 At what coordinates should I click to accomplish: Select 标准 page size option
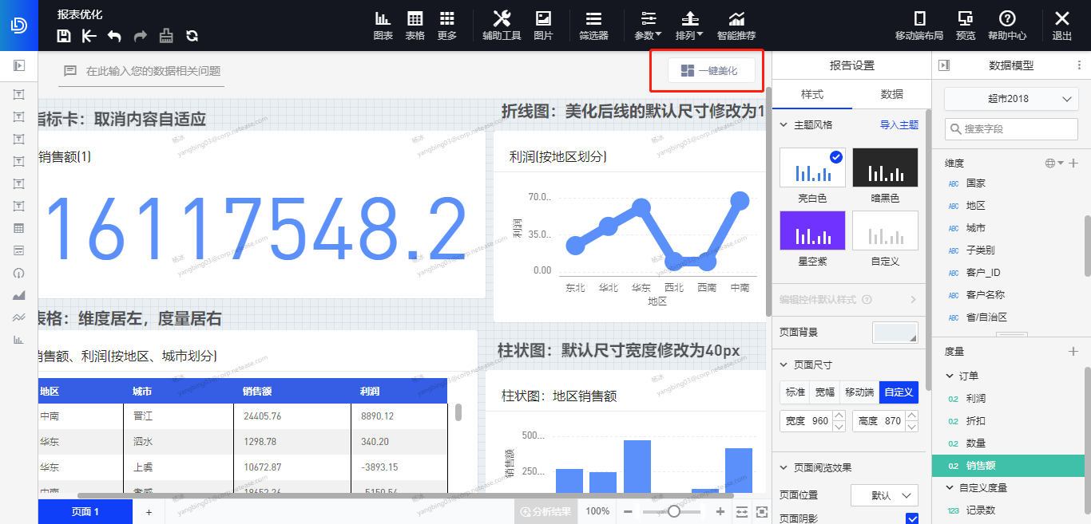point(795,392)
